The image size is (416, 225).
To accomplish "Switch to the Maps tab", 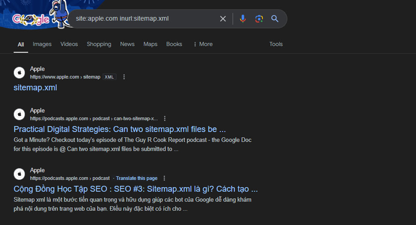I will 151,44.
